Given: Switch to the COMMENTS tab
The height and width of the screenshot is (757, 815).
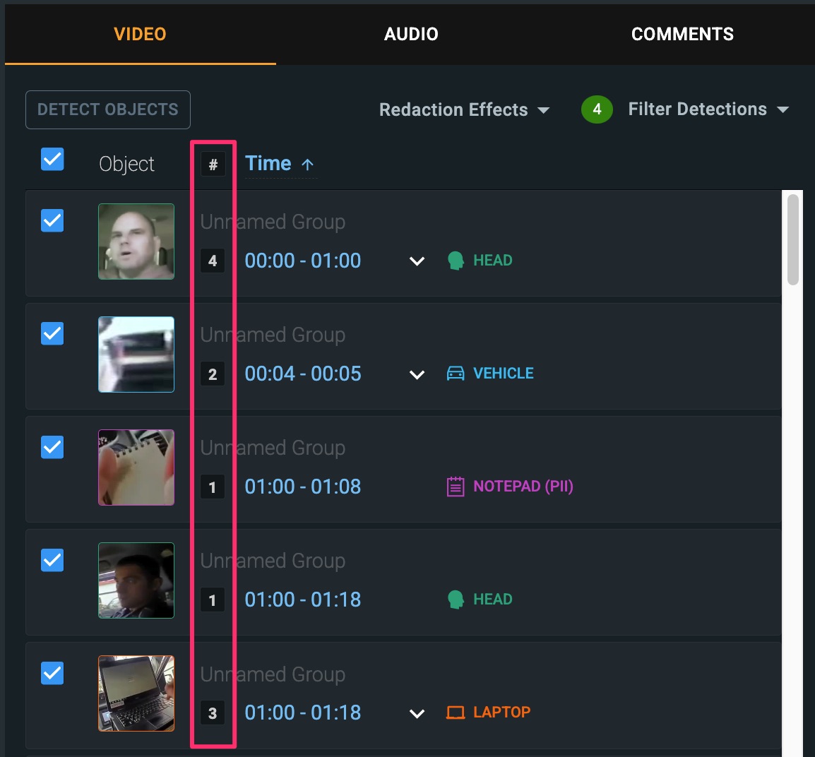Looking at the screenshot, I should [x=682, y=34].
